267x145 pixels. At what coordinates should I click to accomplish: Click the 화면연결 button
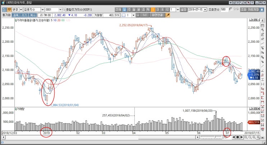[157, 15]
